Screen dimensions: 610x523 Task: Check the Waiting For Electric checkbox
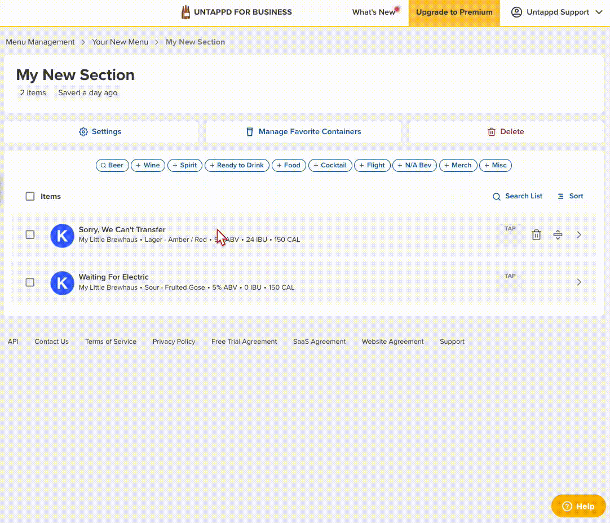click(30, 282)
